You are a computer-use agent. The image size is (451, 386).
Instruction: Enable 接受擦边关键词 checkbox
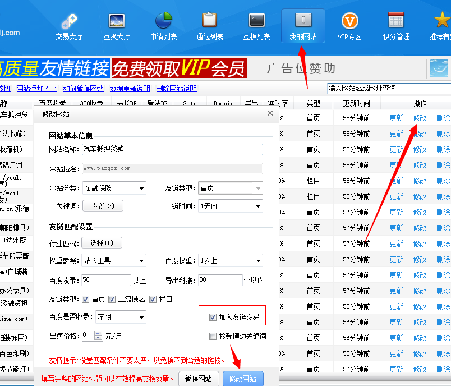[x=213, y=336]
